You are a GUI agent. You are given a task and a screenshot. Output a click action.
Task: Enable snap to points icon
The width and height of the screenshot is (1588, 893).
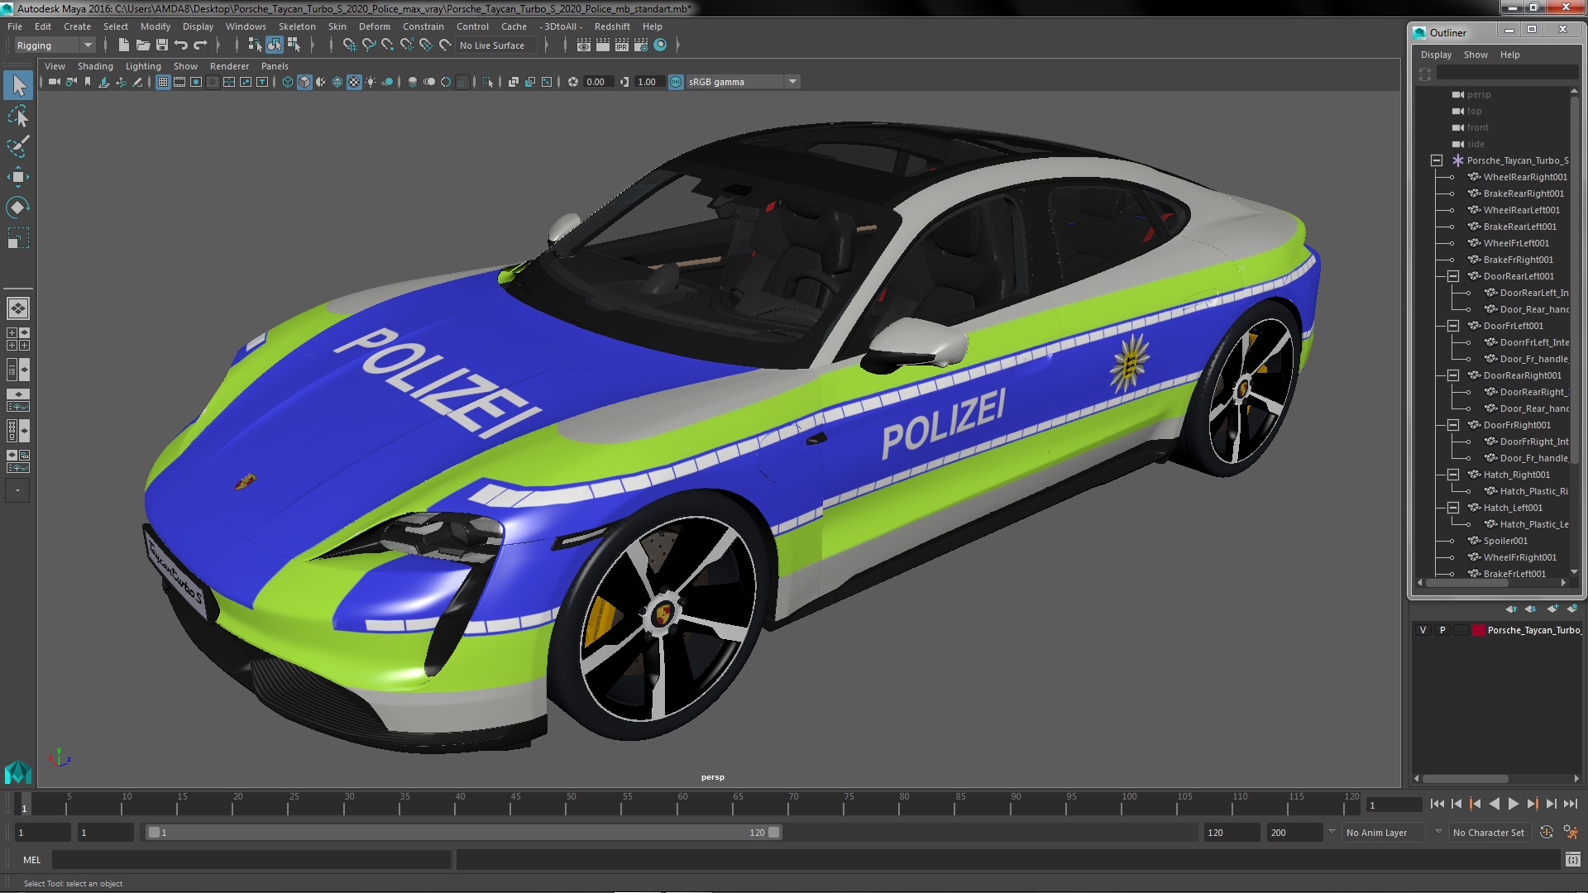(x=387, y=45)
